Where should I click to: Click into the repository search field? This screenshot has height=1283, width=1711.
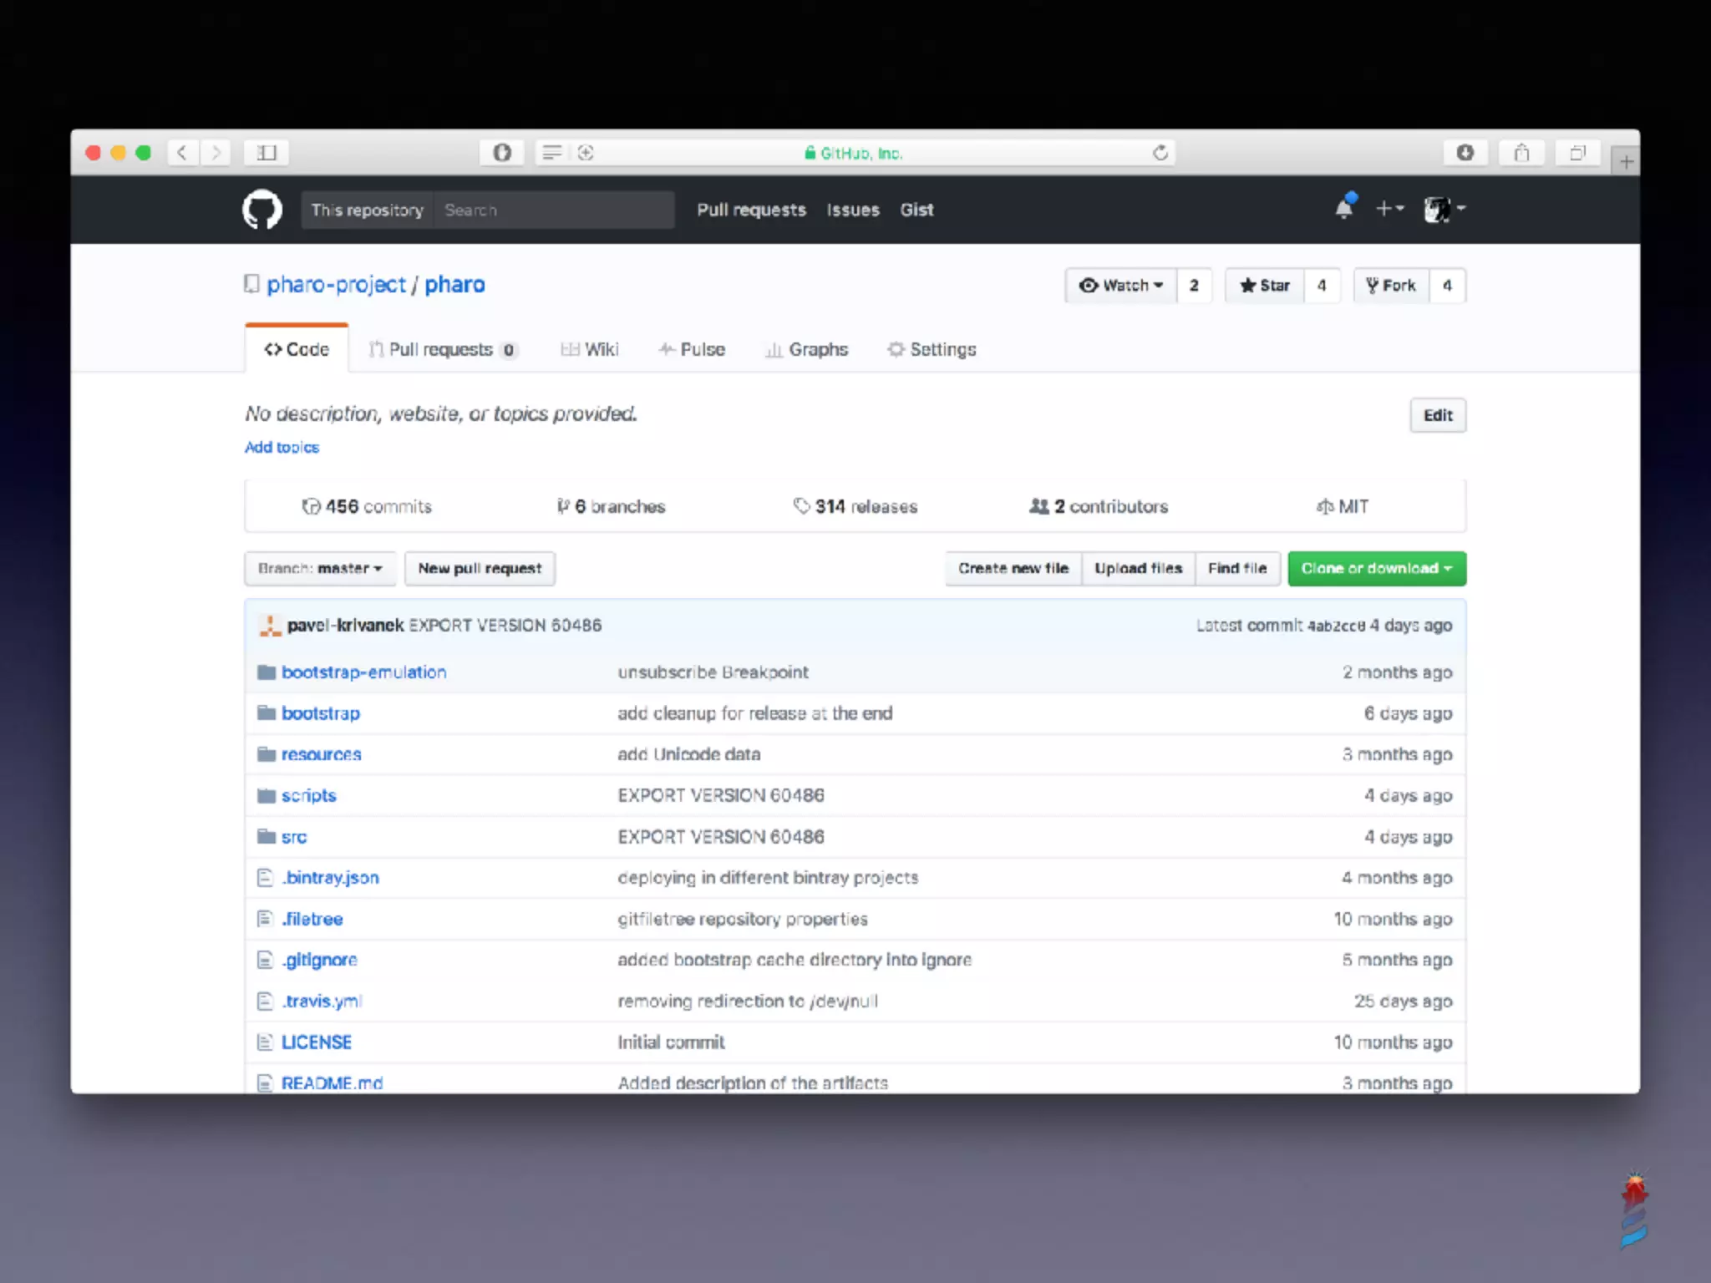click(553, 210)
